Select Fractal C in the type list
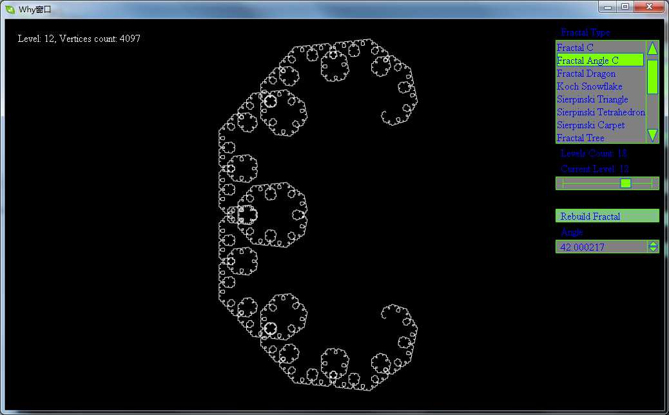Viewport: 669px width, 415px height. (600, 48)
